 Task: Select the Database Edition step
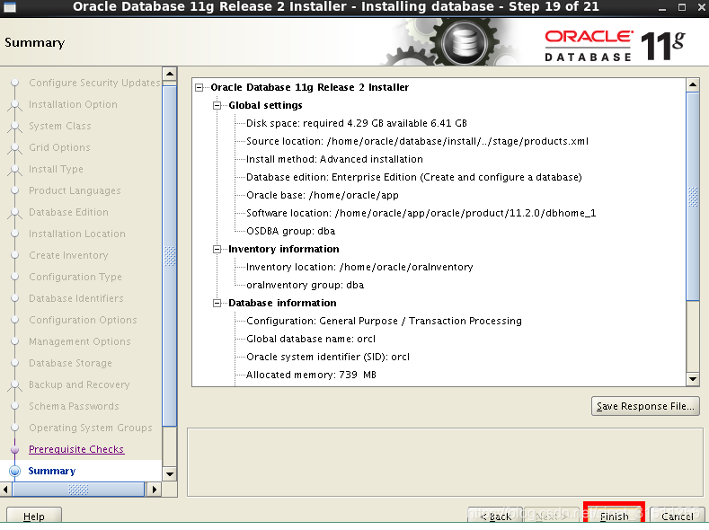click(x=68, y=212)
